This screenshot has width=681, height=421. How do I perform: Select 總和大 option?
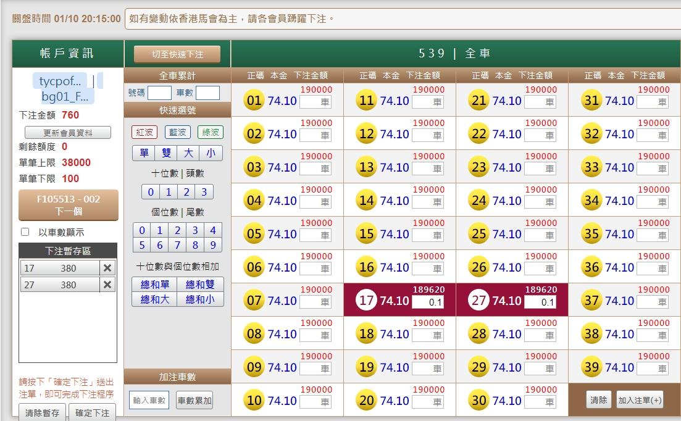pyautogui.click(x=154, y=299)
